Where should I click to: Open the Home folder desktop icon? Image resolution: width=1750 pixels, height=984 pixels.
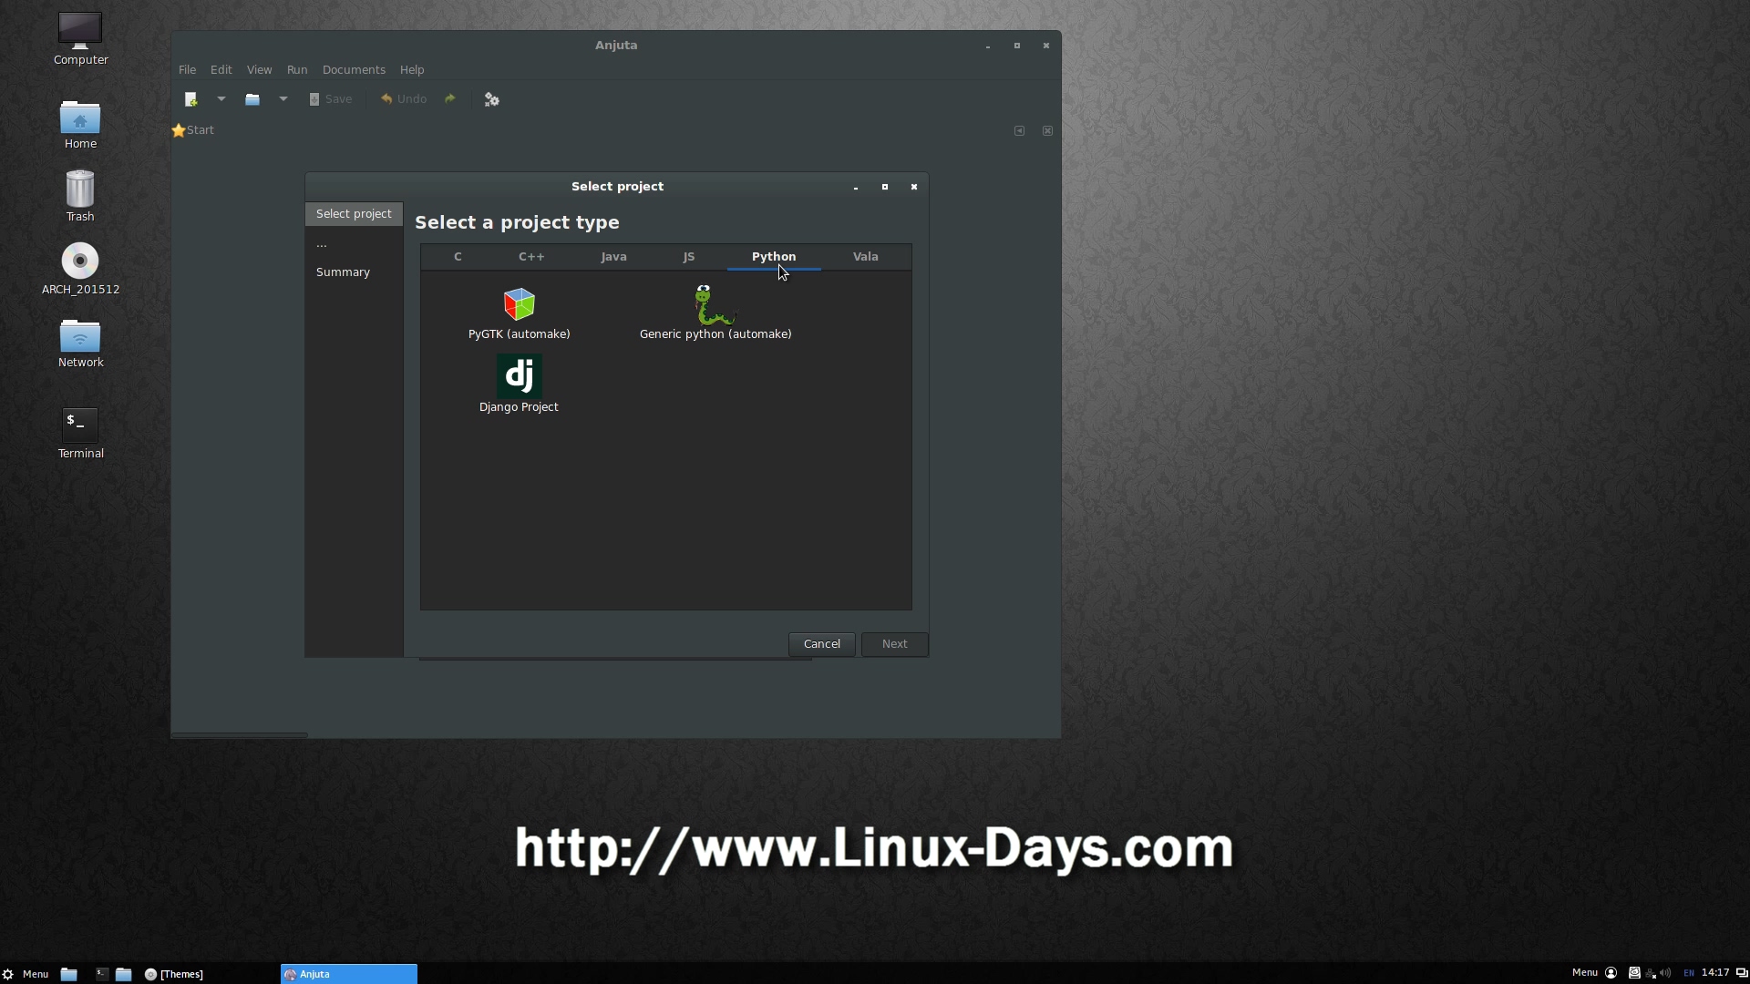[80, 124]
